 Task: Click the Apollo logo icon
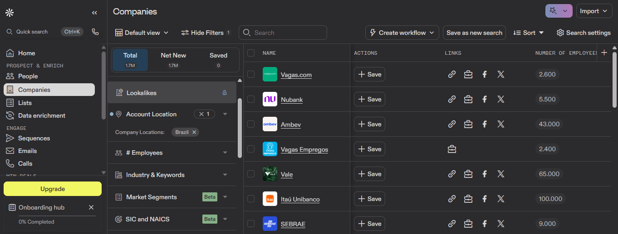[10, 13]
